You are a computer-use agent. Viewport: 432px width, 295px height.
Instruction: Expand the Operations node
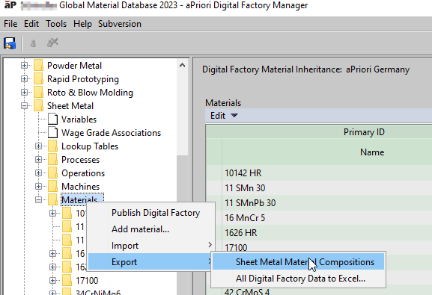(x=39, y=173)
